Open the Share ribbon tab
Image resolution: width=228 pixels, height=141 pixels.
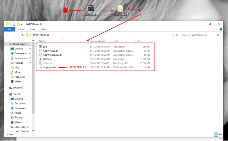32,29
